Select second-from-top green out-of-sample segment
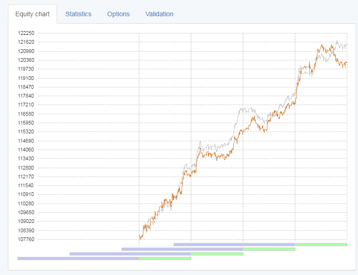Screen dimensions: 358x275 point(269,249)
